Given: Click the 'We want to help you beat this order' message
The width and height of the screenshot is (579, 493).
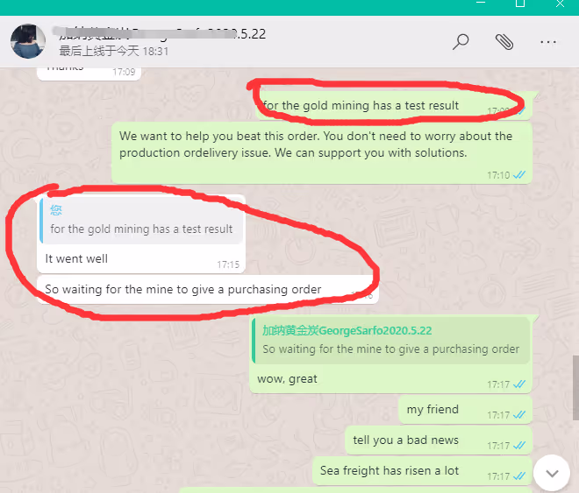Looking at the screenshot, I should 322,152.
